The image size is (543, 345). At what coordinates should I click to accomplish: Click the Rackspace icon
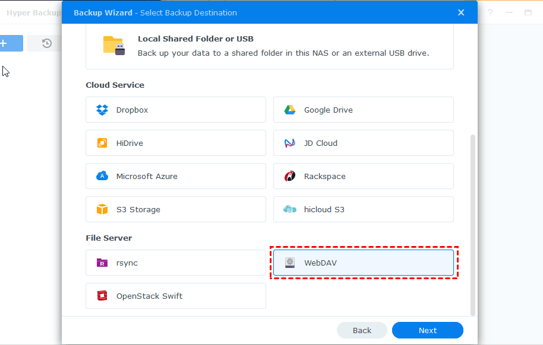(x=290, y=176)
